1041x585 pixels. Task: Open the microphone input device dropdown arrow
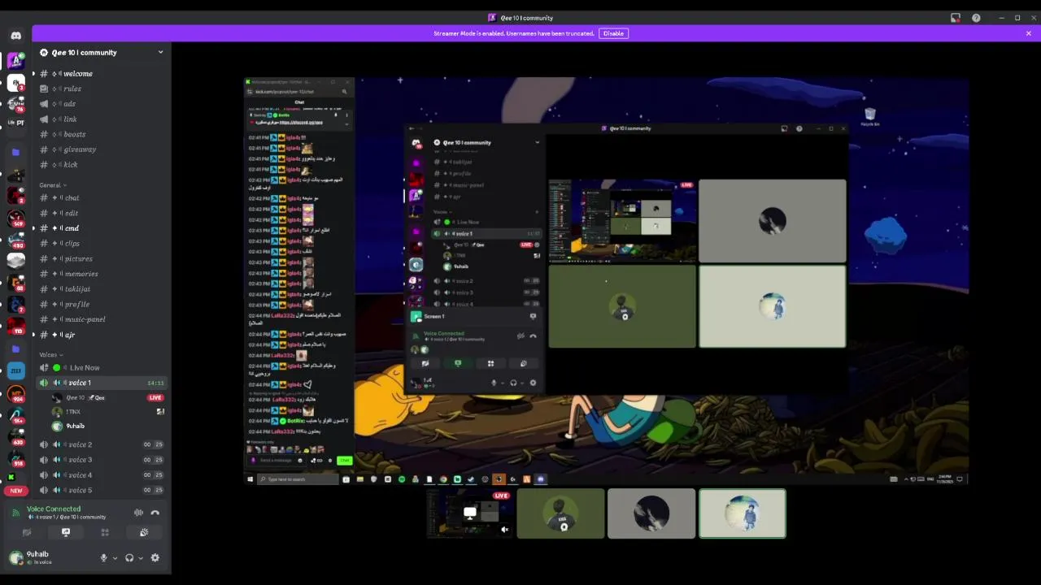point(115,558)
